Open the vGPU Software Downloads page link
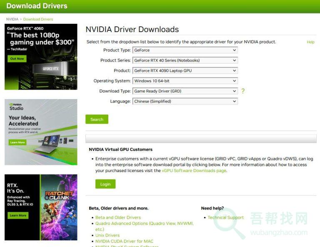The image size is (320, 247). (194, 171)
